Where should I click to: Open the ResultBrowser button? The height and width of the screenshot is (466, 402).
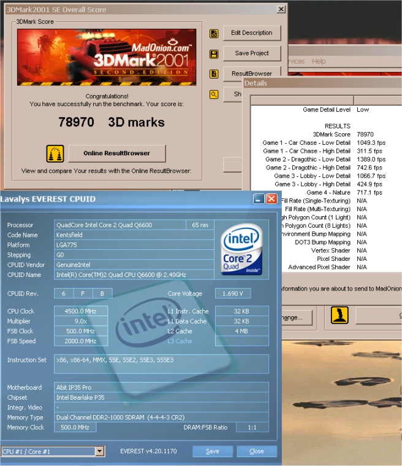(252, 74)
